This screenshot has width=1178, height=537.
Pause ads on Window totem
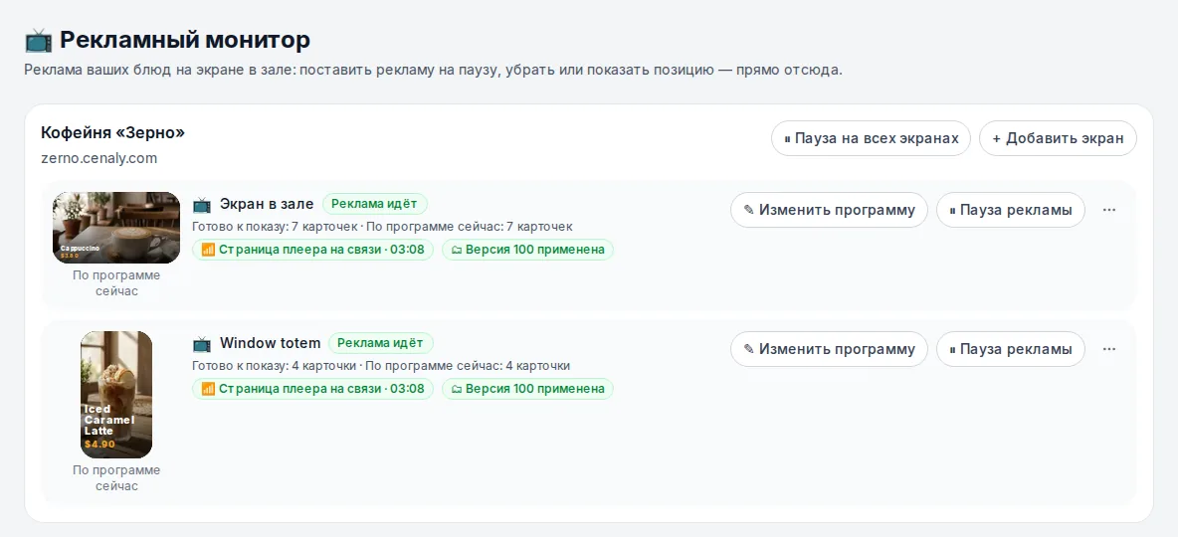[1011, 349]
